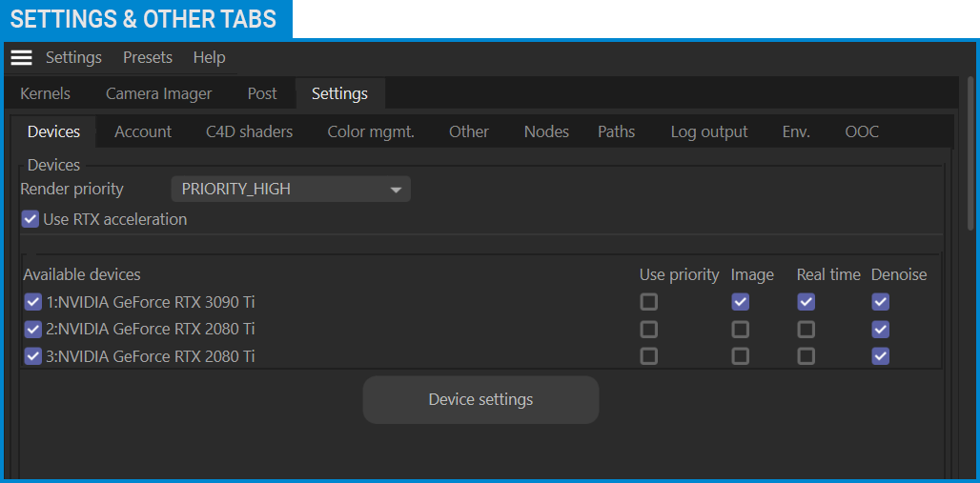980x483 pixels.
Task: Disable Denoise for device 3
Action: click(880, 356)
